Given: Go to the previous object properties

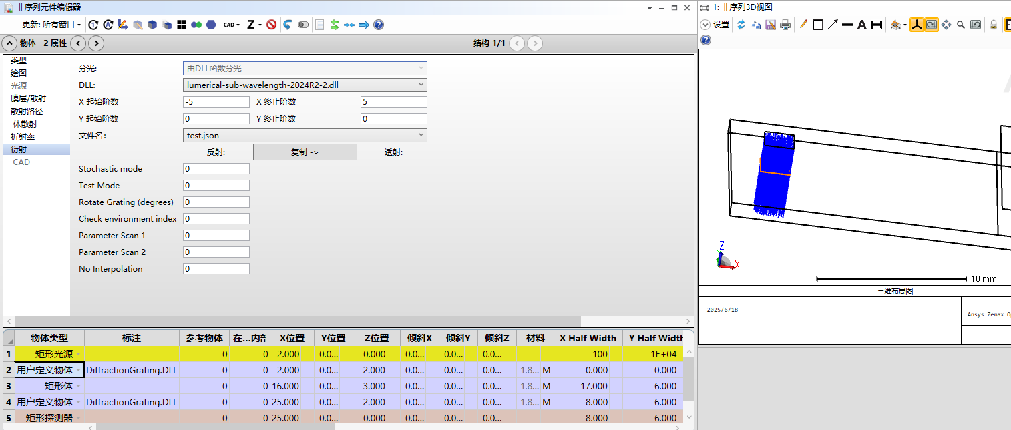Looking at the screenshot, I should coord(78,43).
